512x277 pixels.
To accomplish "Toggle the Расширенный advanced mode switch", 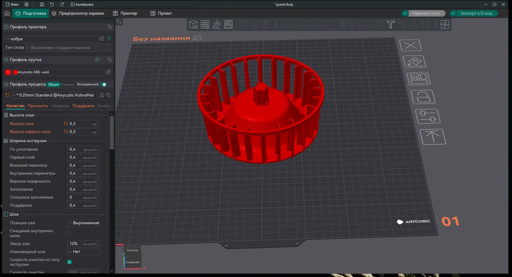I will pos(104,85).
